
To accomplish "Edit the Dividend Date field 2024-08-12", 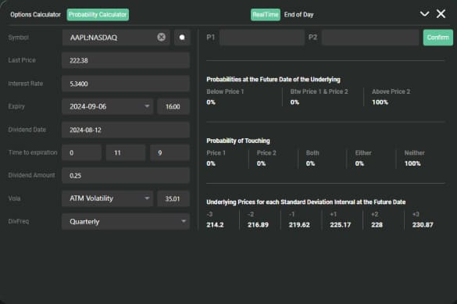I will [x=126, y=130].
